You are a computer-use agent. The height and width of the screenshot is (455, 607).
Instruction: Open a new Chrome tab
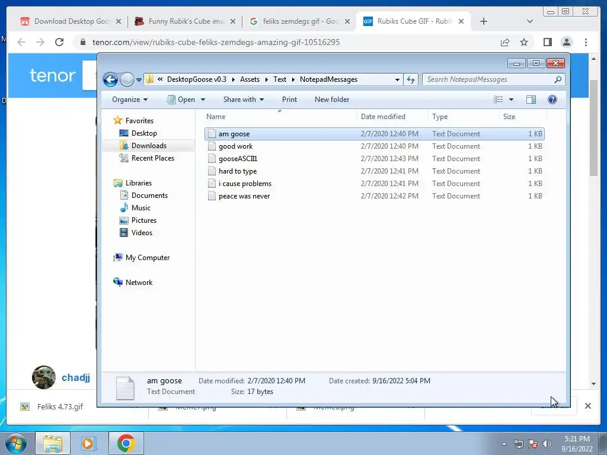tap(484, 21)
